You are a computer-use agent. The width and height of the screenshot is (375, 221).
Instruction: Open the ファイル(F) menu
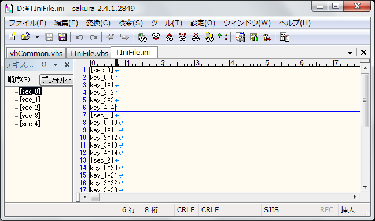pos(27,23)
